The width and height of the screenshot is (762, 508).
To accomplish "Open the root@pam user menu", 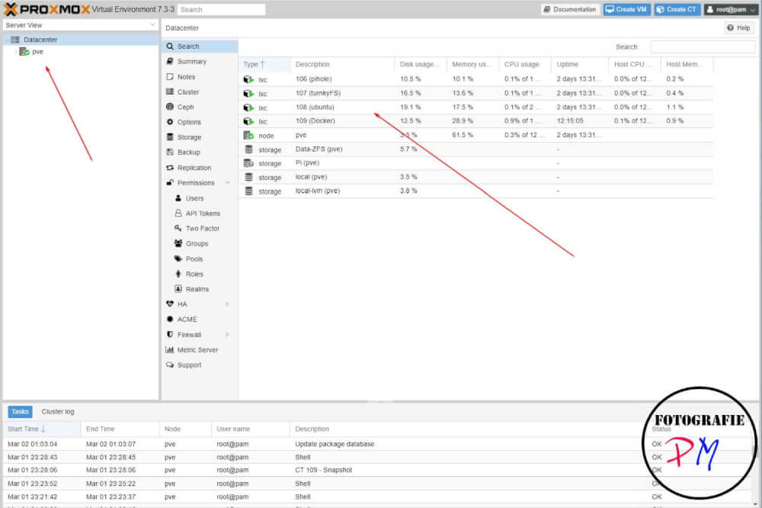I will 732,9.
